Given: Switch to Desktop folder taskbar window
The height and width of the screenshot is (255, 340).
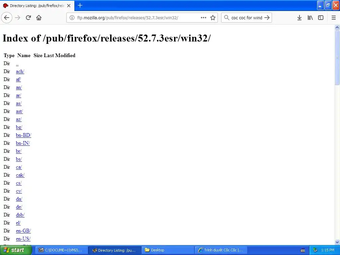Looking at the screenshot, I should [x=168, y=250].
